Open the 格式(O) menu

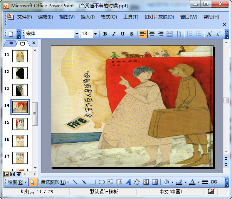pos(109,17)
